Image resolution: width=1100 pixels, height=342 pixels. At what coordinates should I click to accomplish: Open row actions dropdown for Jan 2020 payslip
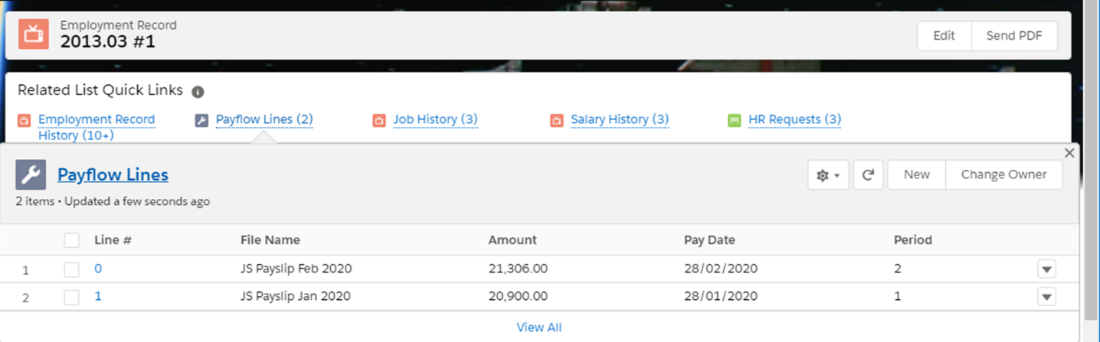(1046, 297)
